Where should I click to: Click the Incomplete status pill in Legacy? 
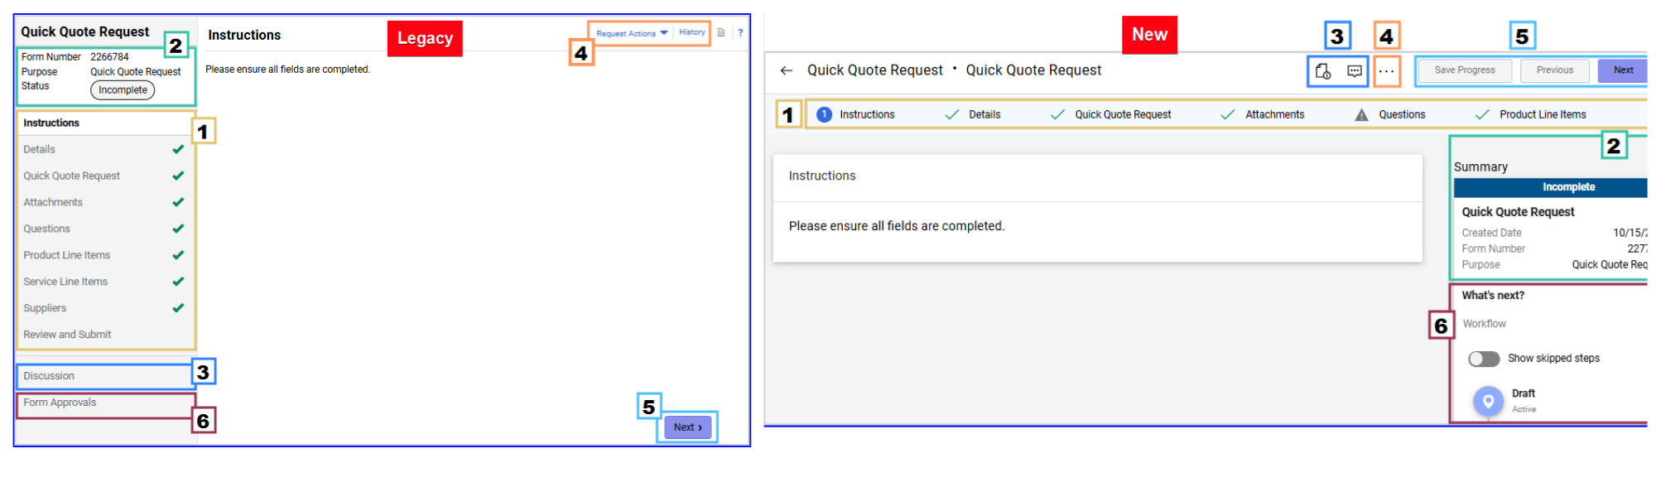(123, 90)
